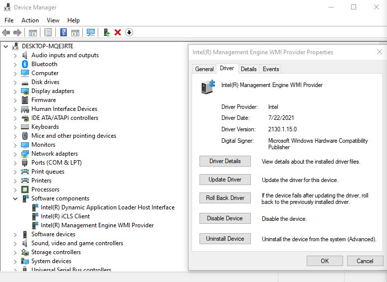Confirm the dialog with OK
This screenshot has width=387, height=282.
pos(325,261)
